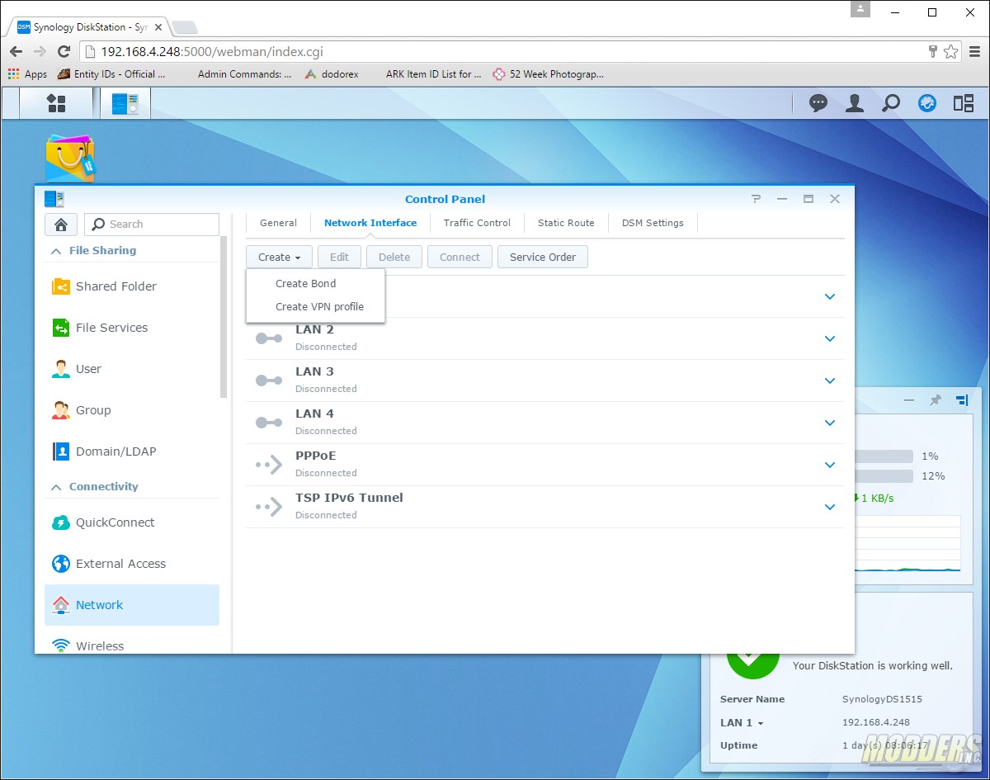This screenshot has width=990, height=780.
Task: Reload the page in Chrome
Action: coord(64,51)
